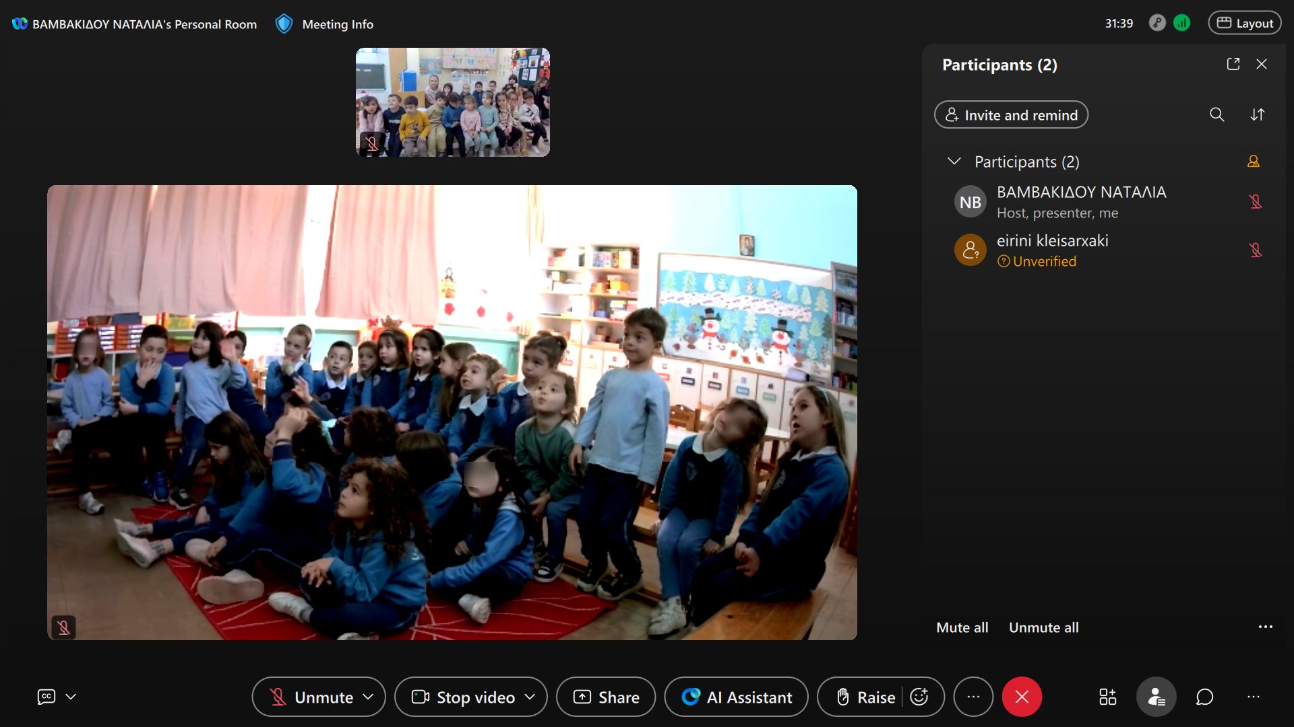The image size is (1294, 727).
Task: Toggle Unmute microphone button
Action: point(311,697)
